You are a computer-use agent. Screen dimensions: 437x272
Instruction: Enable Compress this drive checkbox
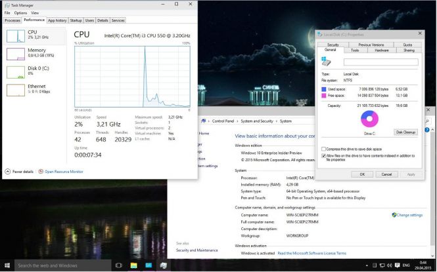(x=323, y=149)
